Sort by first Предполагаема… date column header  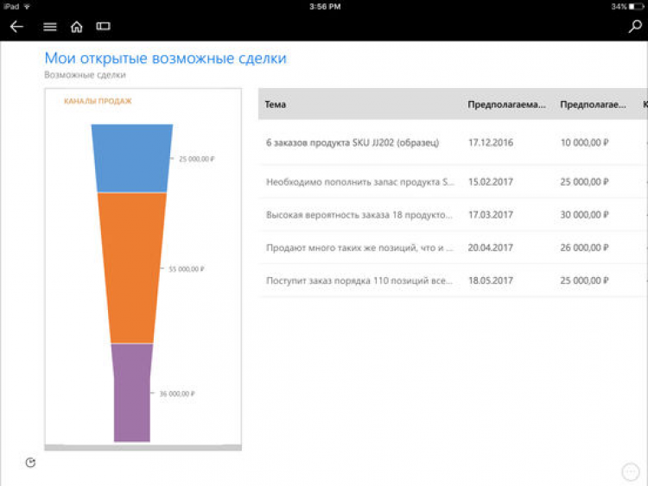506,104
